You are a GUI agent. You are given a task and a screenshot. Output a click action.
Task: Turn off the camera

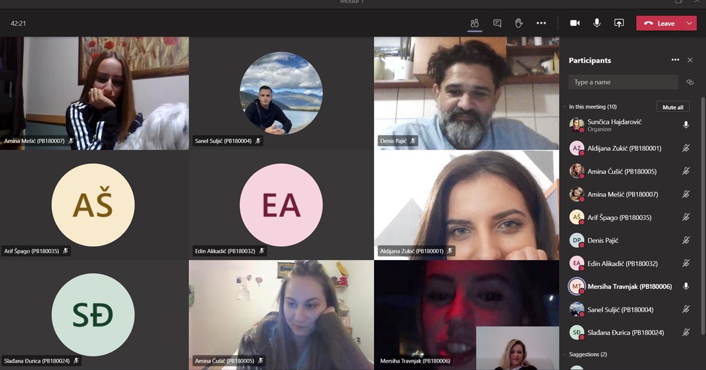[575, 23]
